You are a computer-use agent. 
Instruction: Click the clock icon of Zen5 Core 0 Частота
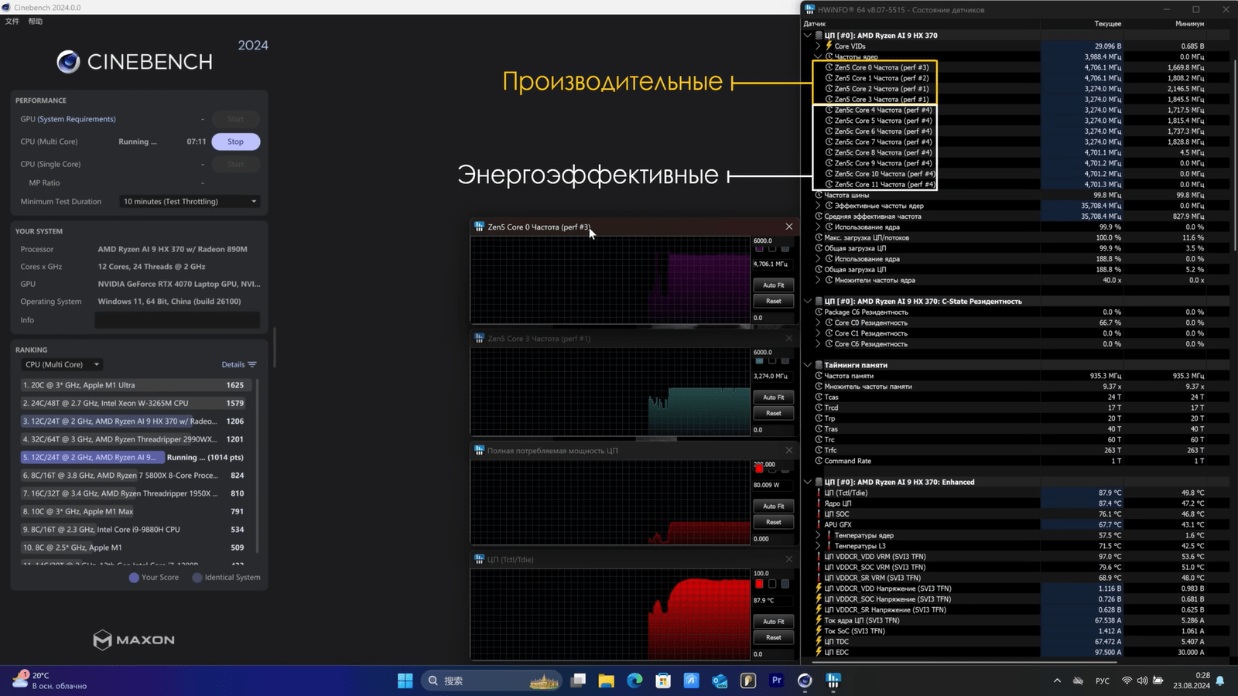click(829, 67)
